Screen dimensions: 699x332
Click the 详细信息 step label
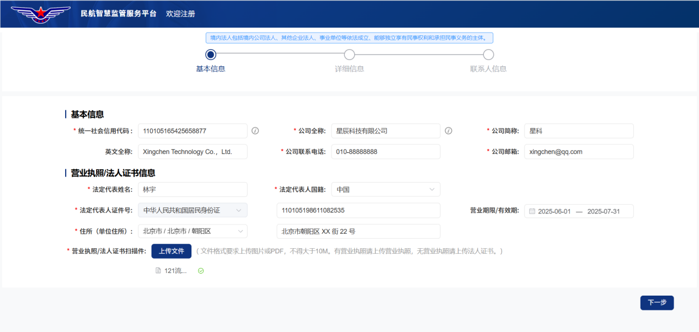tap(349, 69)
